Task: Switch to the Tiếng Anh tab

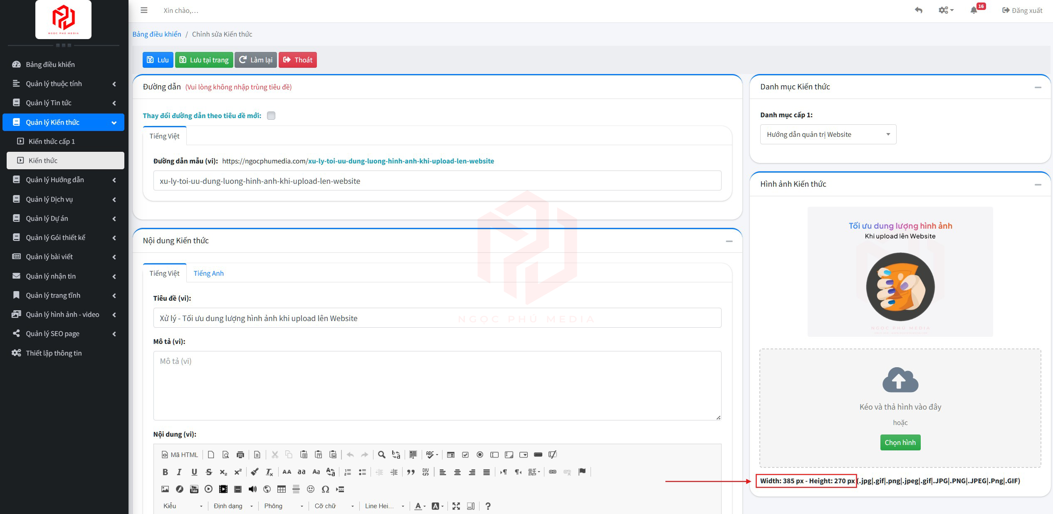Action: 208,273
